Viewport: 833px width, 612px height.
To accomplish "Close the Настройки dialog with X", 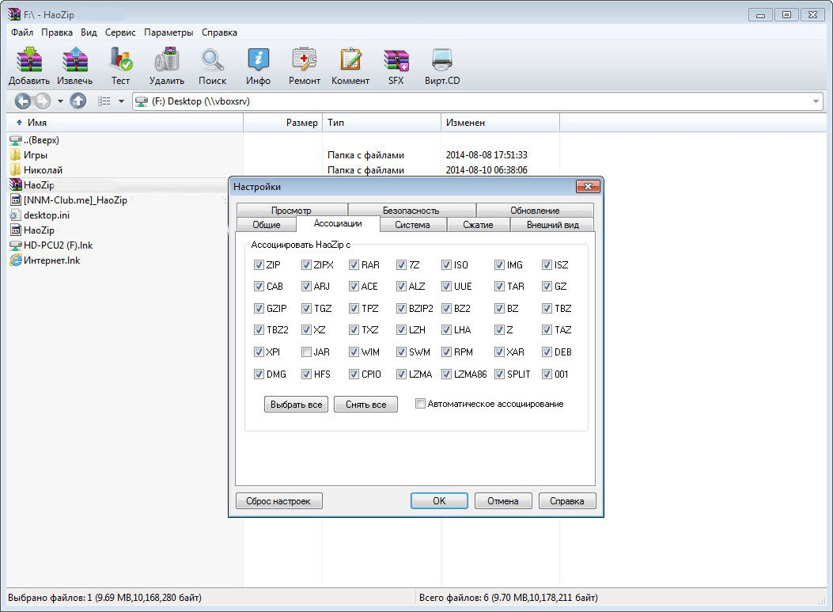I will (x=588, y=187).
